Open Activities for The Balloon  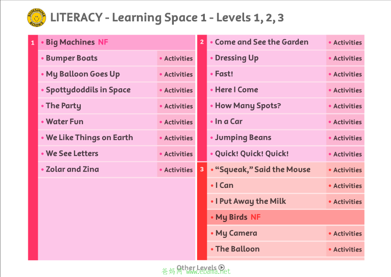(345, 249)
